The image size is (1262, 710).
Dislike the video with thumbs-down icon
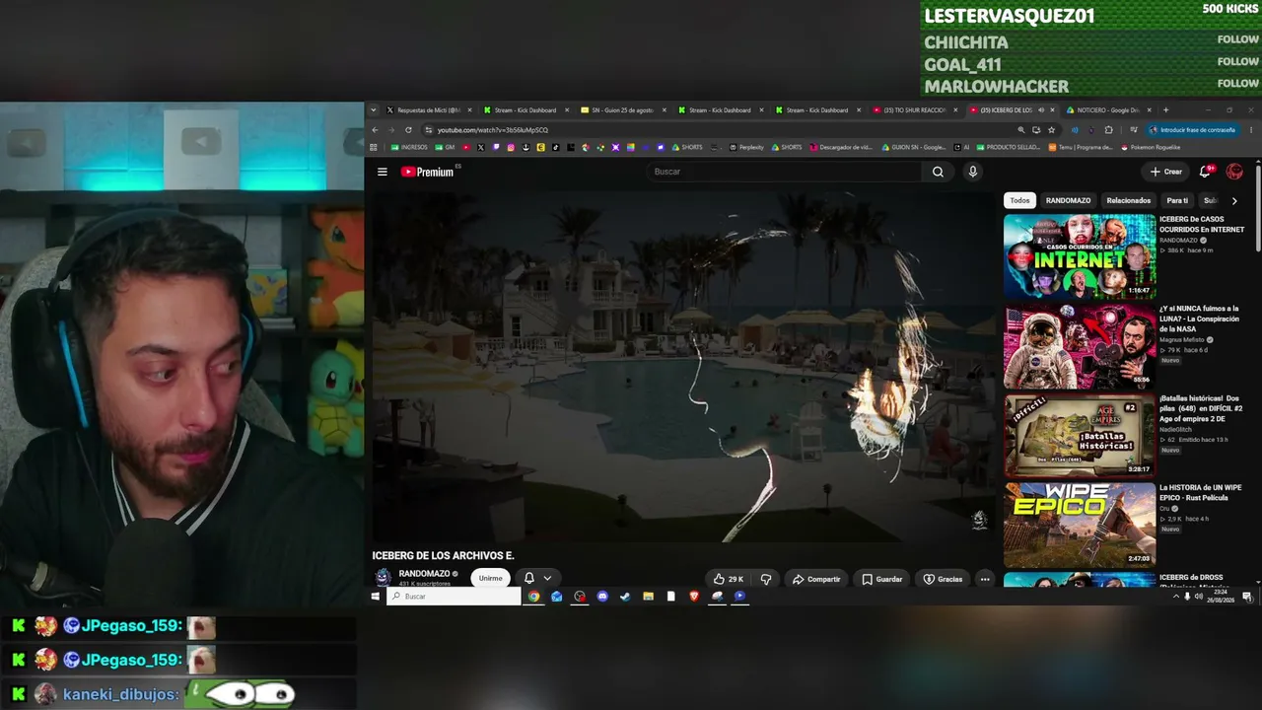[x=766, y=579]
